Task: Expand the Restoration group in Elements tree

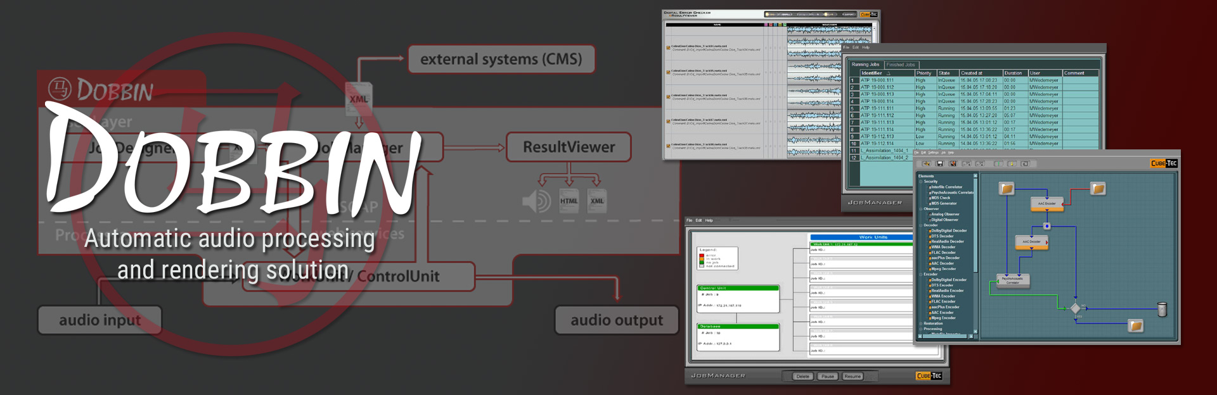Action: (x=920, y=323)
